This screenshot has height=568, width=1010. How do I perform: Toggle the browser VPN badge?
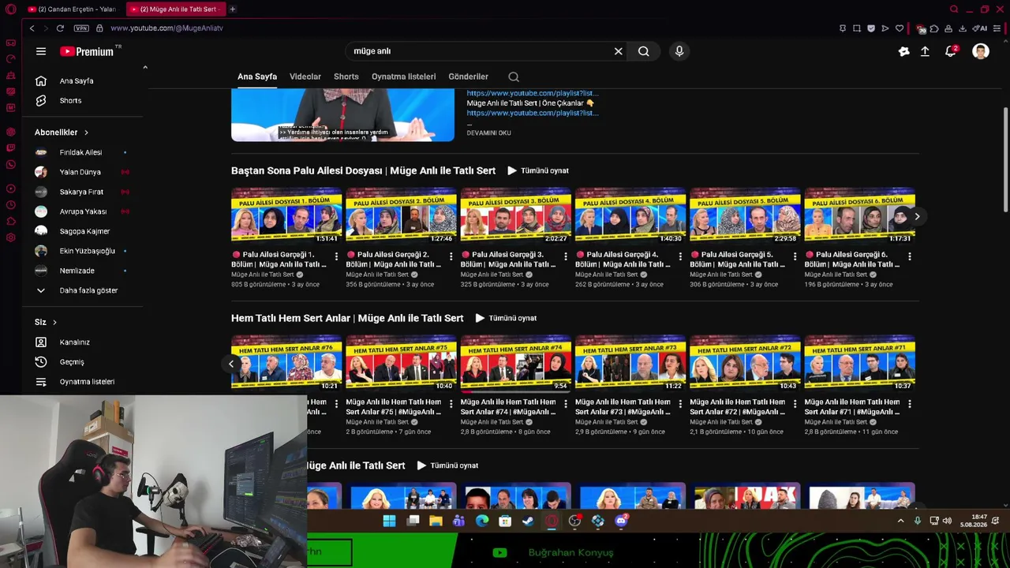click(x=81, y=28)
